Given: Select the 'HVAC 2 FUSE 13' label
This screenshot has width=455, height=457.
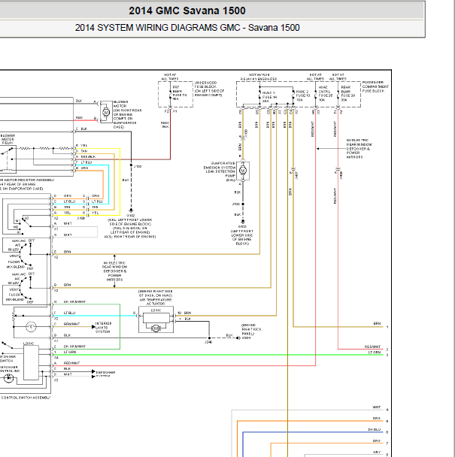Looking at the screenshot, I should (x=303, y=95).
